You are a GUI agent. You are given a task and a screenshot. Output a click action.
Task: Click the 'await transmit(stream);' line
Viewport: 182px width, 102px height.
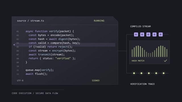[x=47, y=54]
